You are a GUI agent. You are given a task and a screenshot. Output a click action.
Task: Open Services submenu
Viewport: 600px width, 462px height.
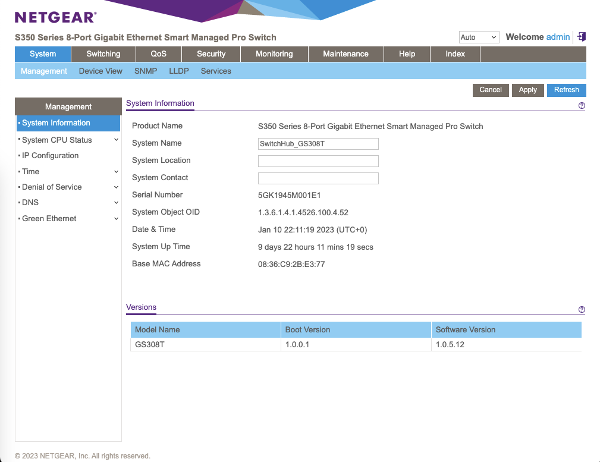pyautogui.click(x=216, y=71)
